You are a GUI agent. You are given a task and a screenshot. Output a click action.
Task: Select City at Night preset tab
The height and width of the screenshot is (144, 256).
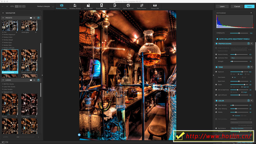[x=88, y=7]
